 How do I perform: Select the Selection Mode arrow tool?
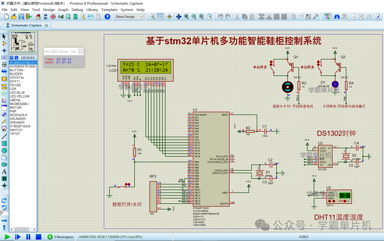[4, 37]
